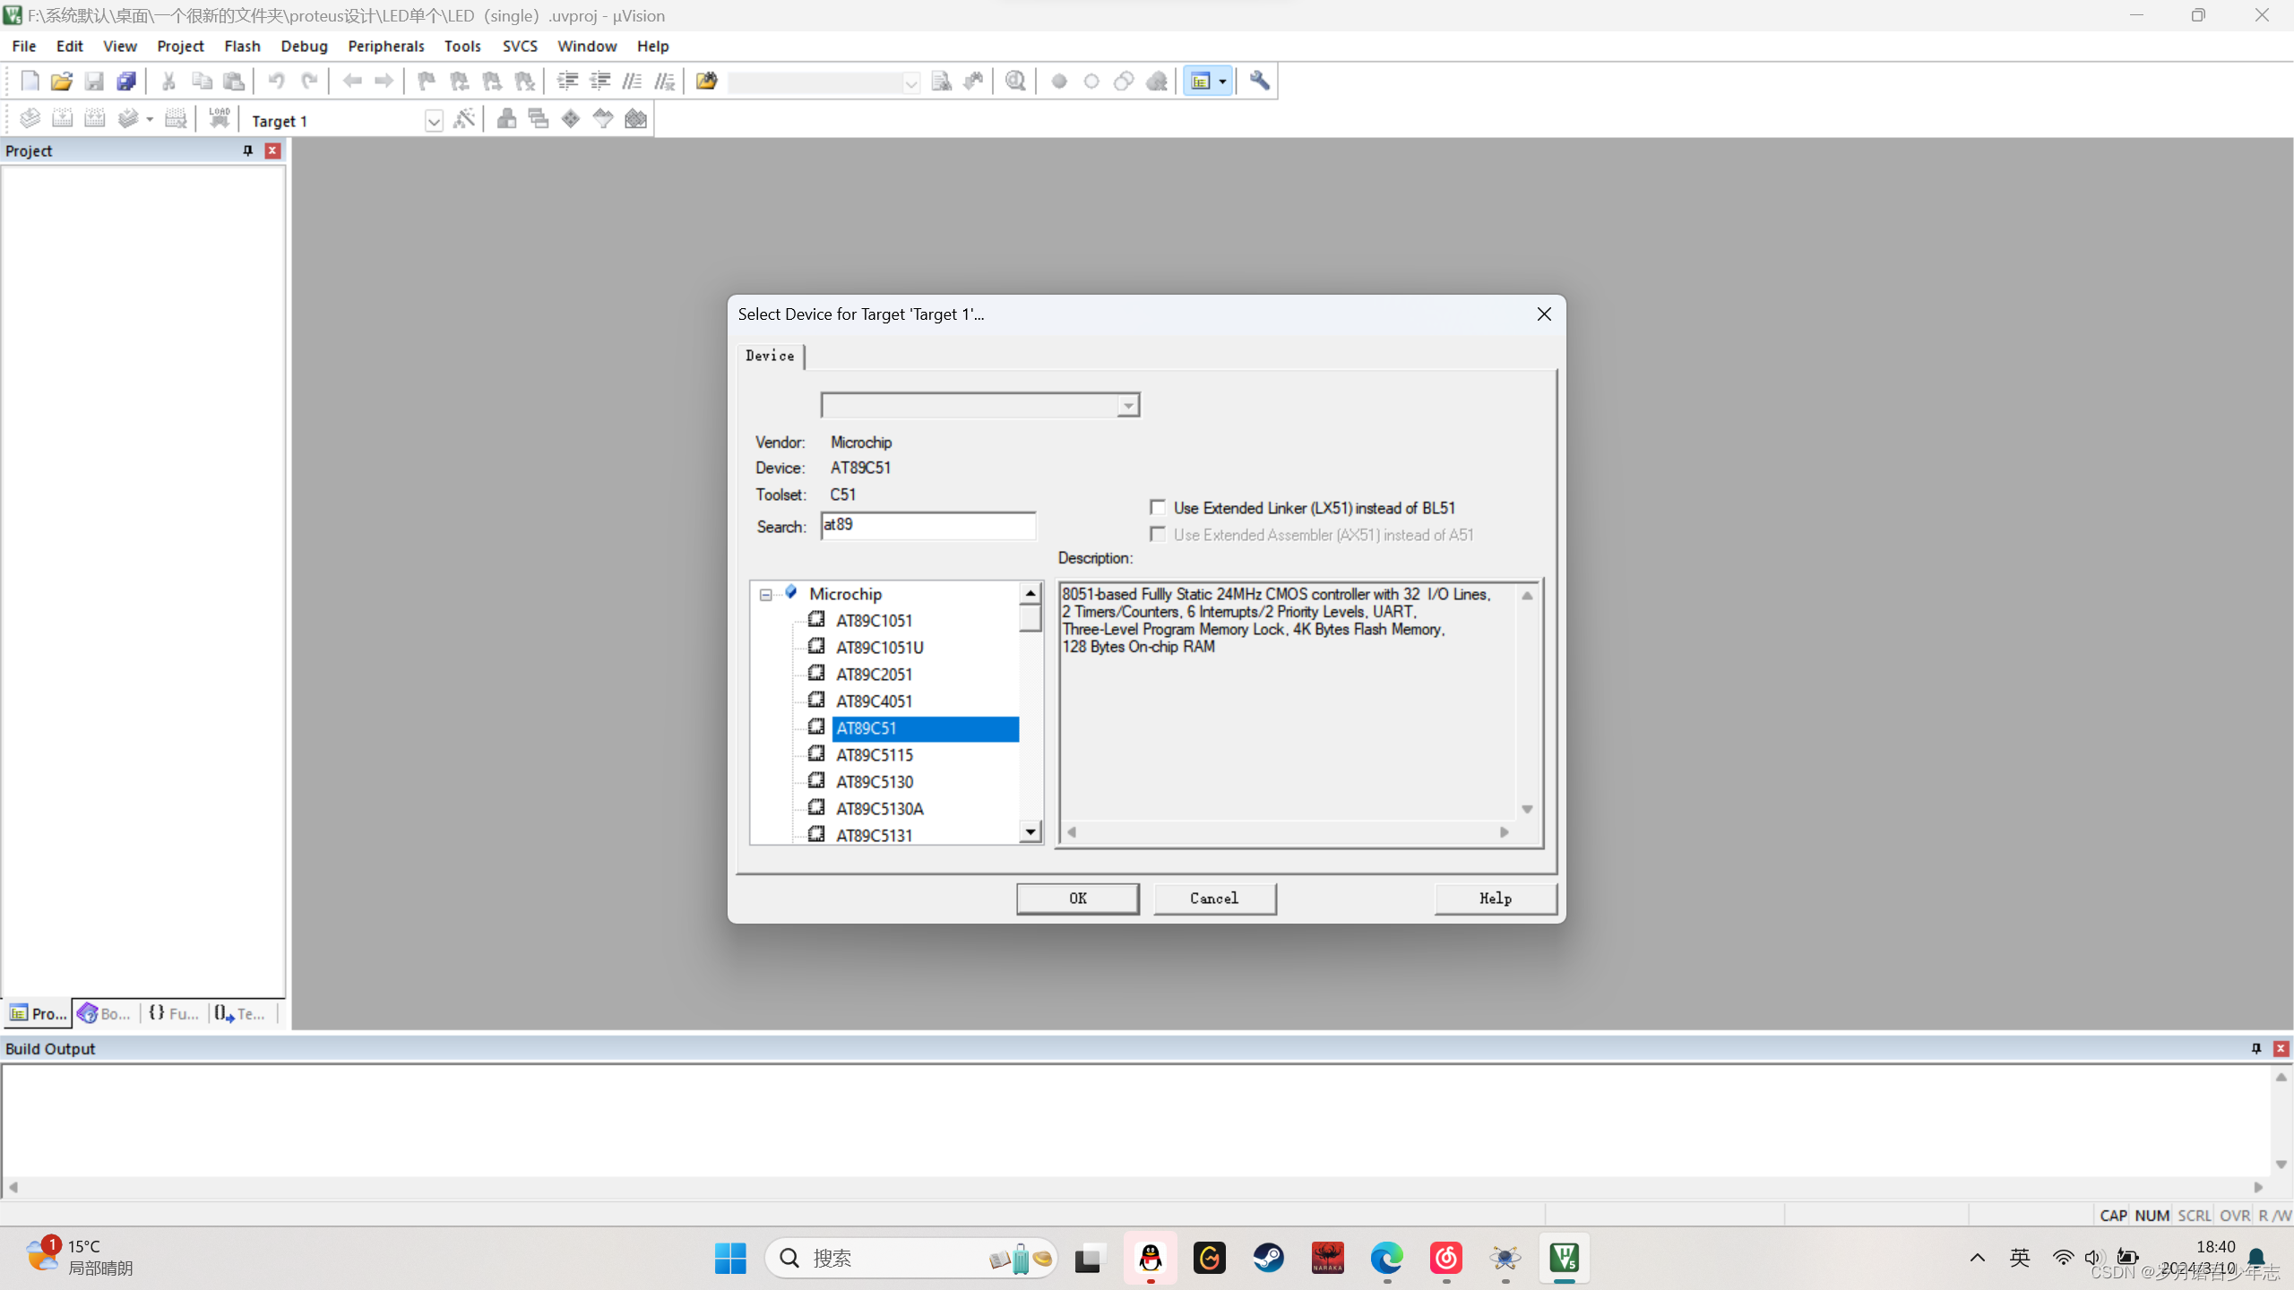Click the Indent selected lines icon
The height and width of the screenshot is (1290, 2294).
567,82
